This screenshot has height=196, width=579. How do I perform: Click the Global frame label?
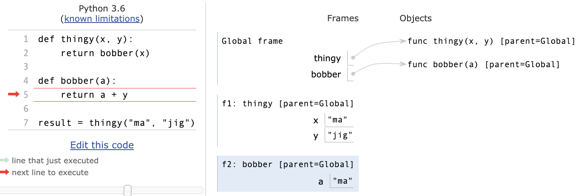click(252, 41)
